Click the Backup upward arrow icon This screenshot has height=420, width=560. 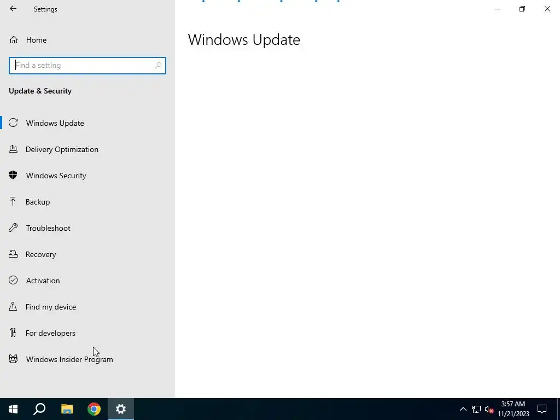tap(13, 201)
